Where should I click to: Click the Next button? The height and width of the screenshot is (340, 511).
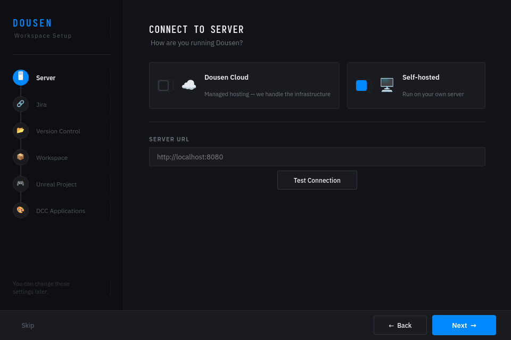464,325
